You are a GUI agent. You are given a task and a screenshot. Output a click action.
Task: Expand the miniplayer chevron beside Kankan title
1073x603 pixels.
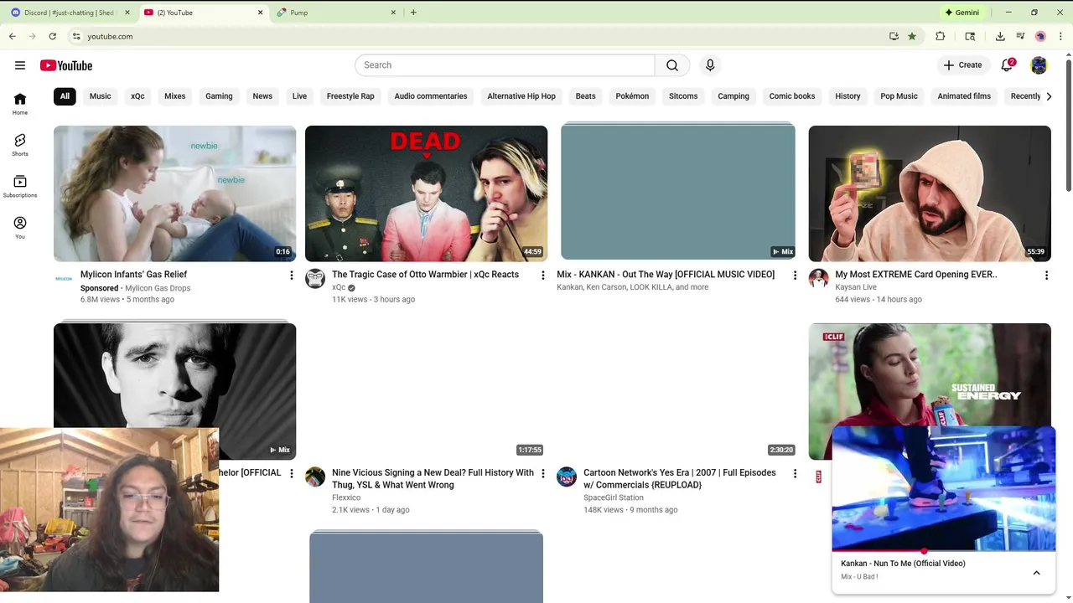click(1036, 573)
